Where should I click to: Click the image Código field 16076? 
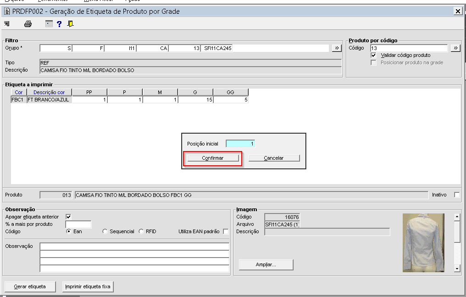[x=282, y=217]
